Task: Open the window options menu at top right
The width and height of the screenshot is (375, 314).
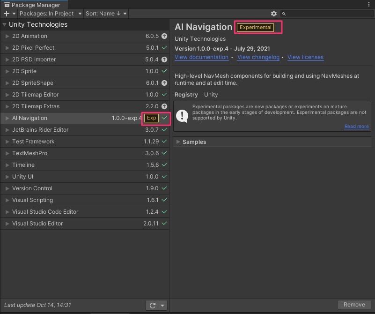Action: point(370,4)
